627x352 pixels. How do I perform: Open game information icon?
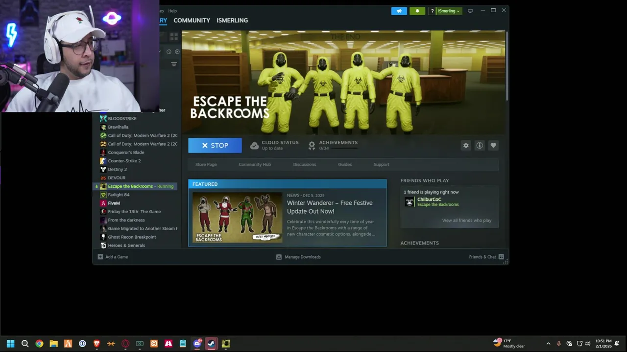(480, 145)
